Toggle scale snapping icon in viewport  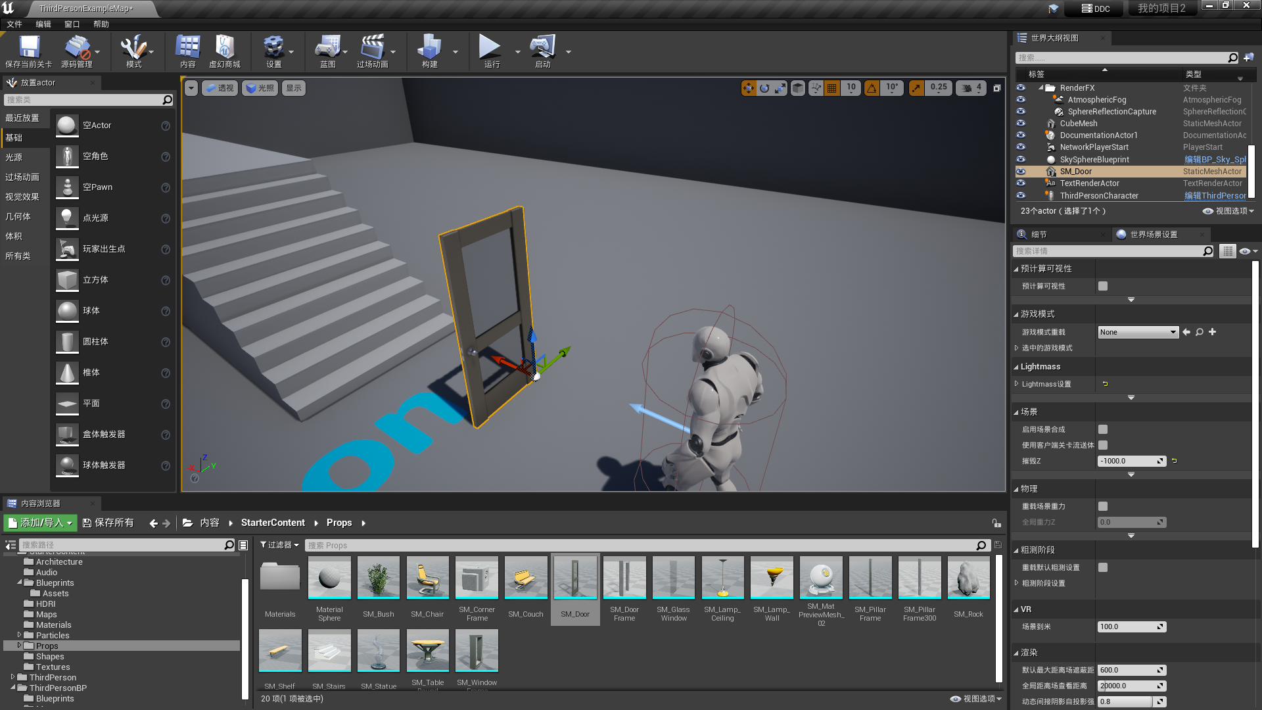tap(916, 88)
